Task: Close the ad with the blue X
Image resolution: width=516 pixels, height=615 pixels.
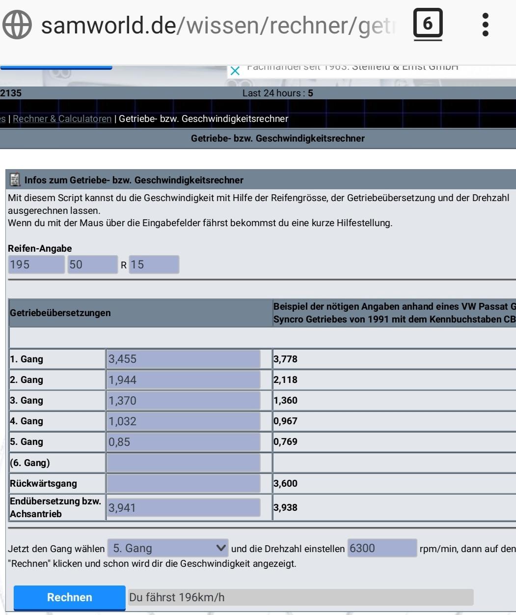Action: pos(235,71)
